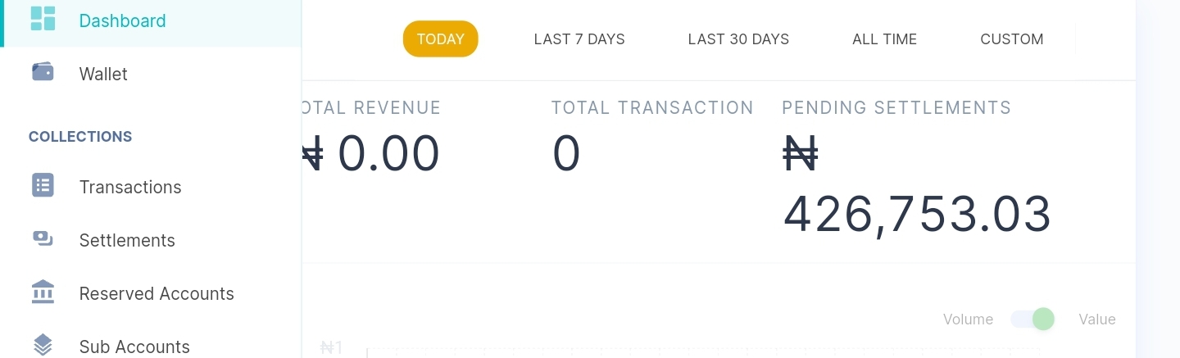Image resolution: width=1180 pixels, height=358 pixels.
Task: Select the ALL TIME filter
Action: click(x=884, y=39)
